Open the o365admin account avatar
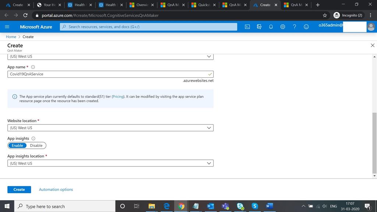 point(370,26)
